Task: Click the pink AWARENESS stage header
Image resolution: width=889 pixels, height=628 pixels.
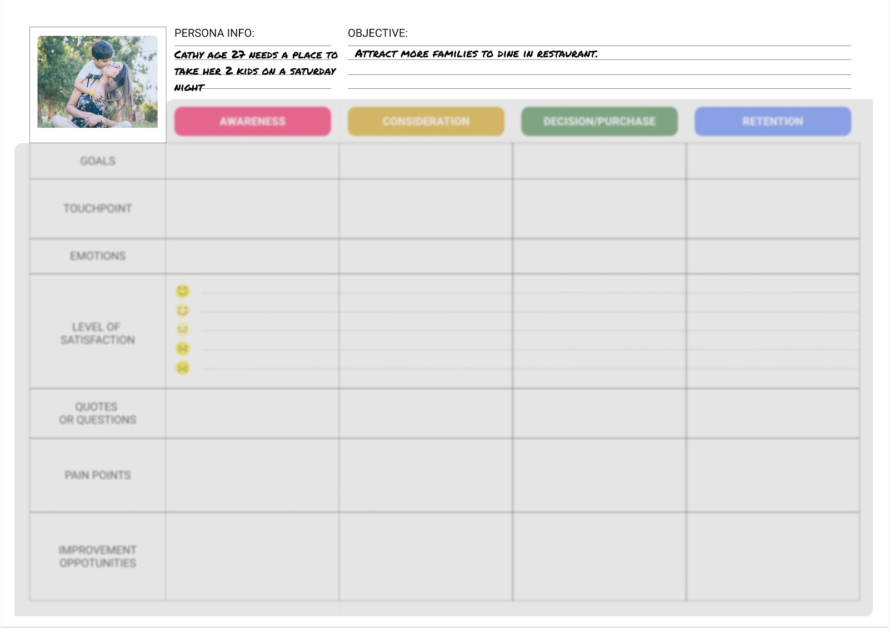Action: tap(252, 121)
